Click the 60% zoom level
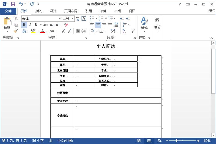The height and width of the screenshot is (144, 216). click(207, 141)
